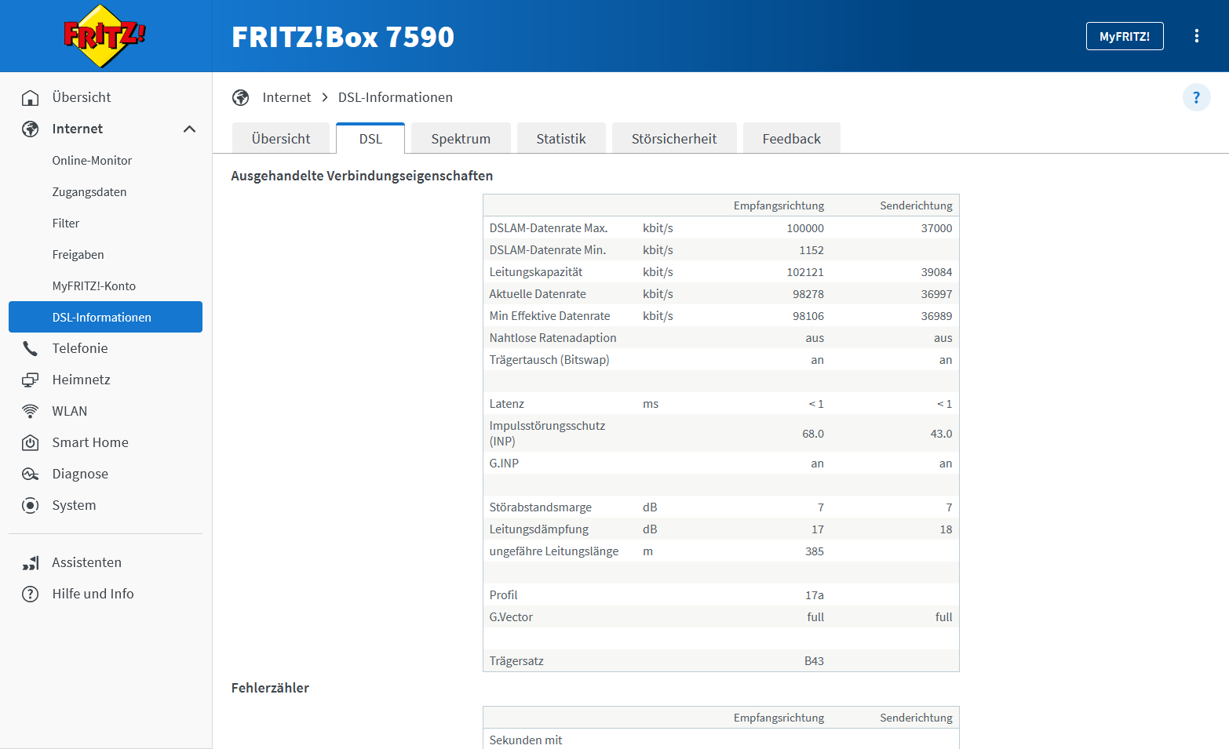
Task: Click the Heimnetz network icon
Action: 30,380
